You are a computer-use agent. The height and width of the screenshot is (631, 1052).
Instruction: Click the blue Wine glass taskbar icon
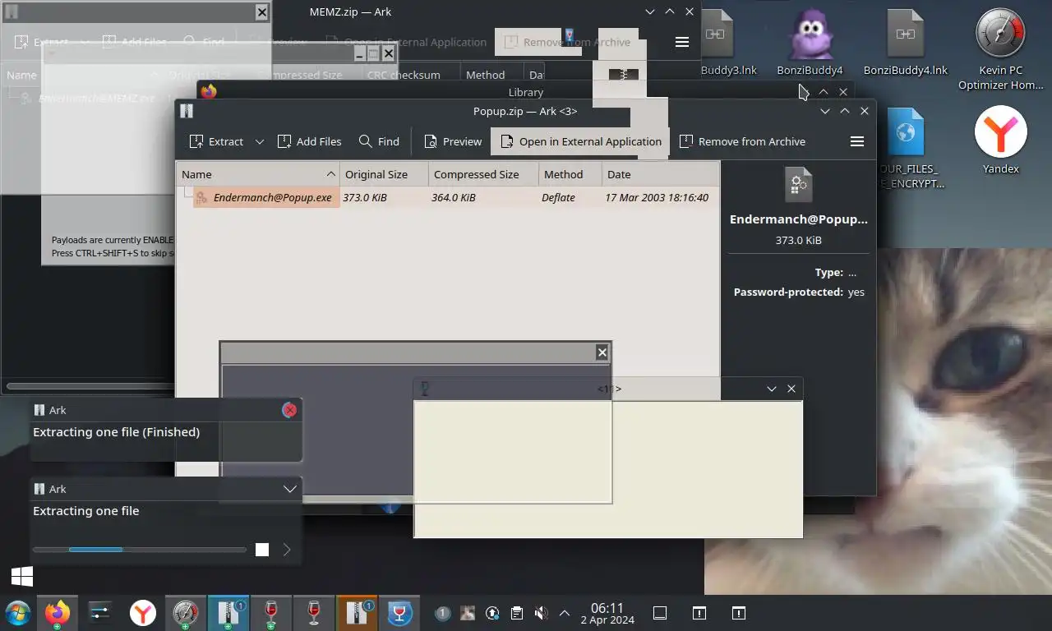click(x=399, y=613)
